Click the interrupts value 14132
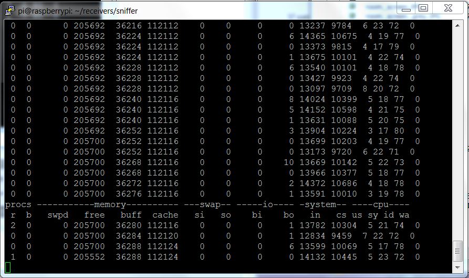 (312, 257)
